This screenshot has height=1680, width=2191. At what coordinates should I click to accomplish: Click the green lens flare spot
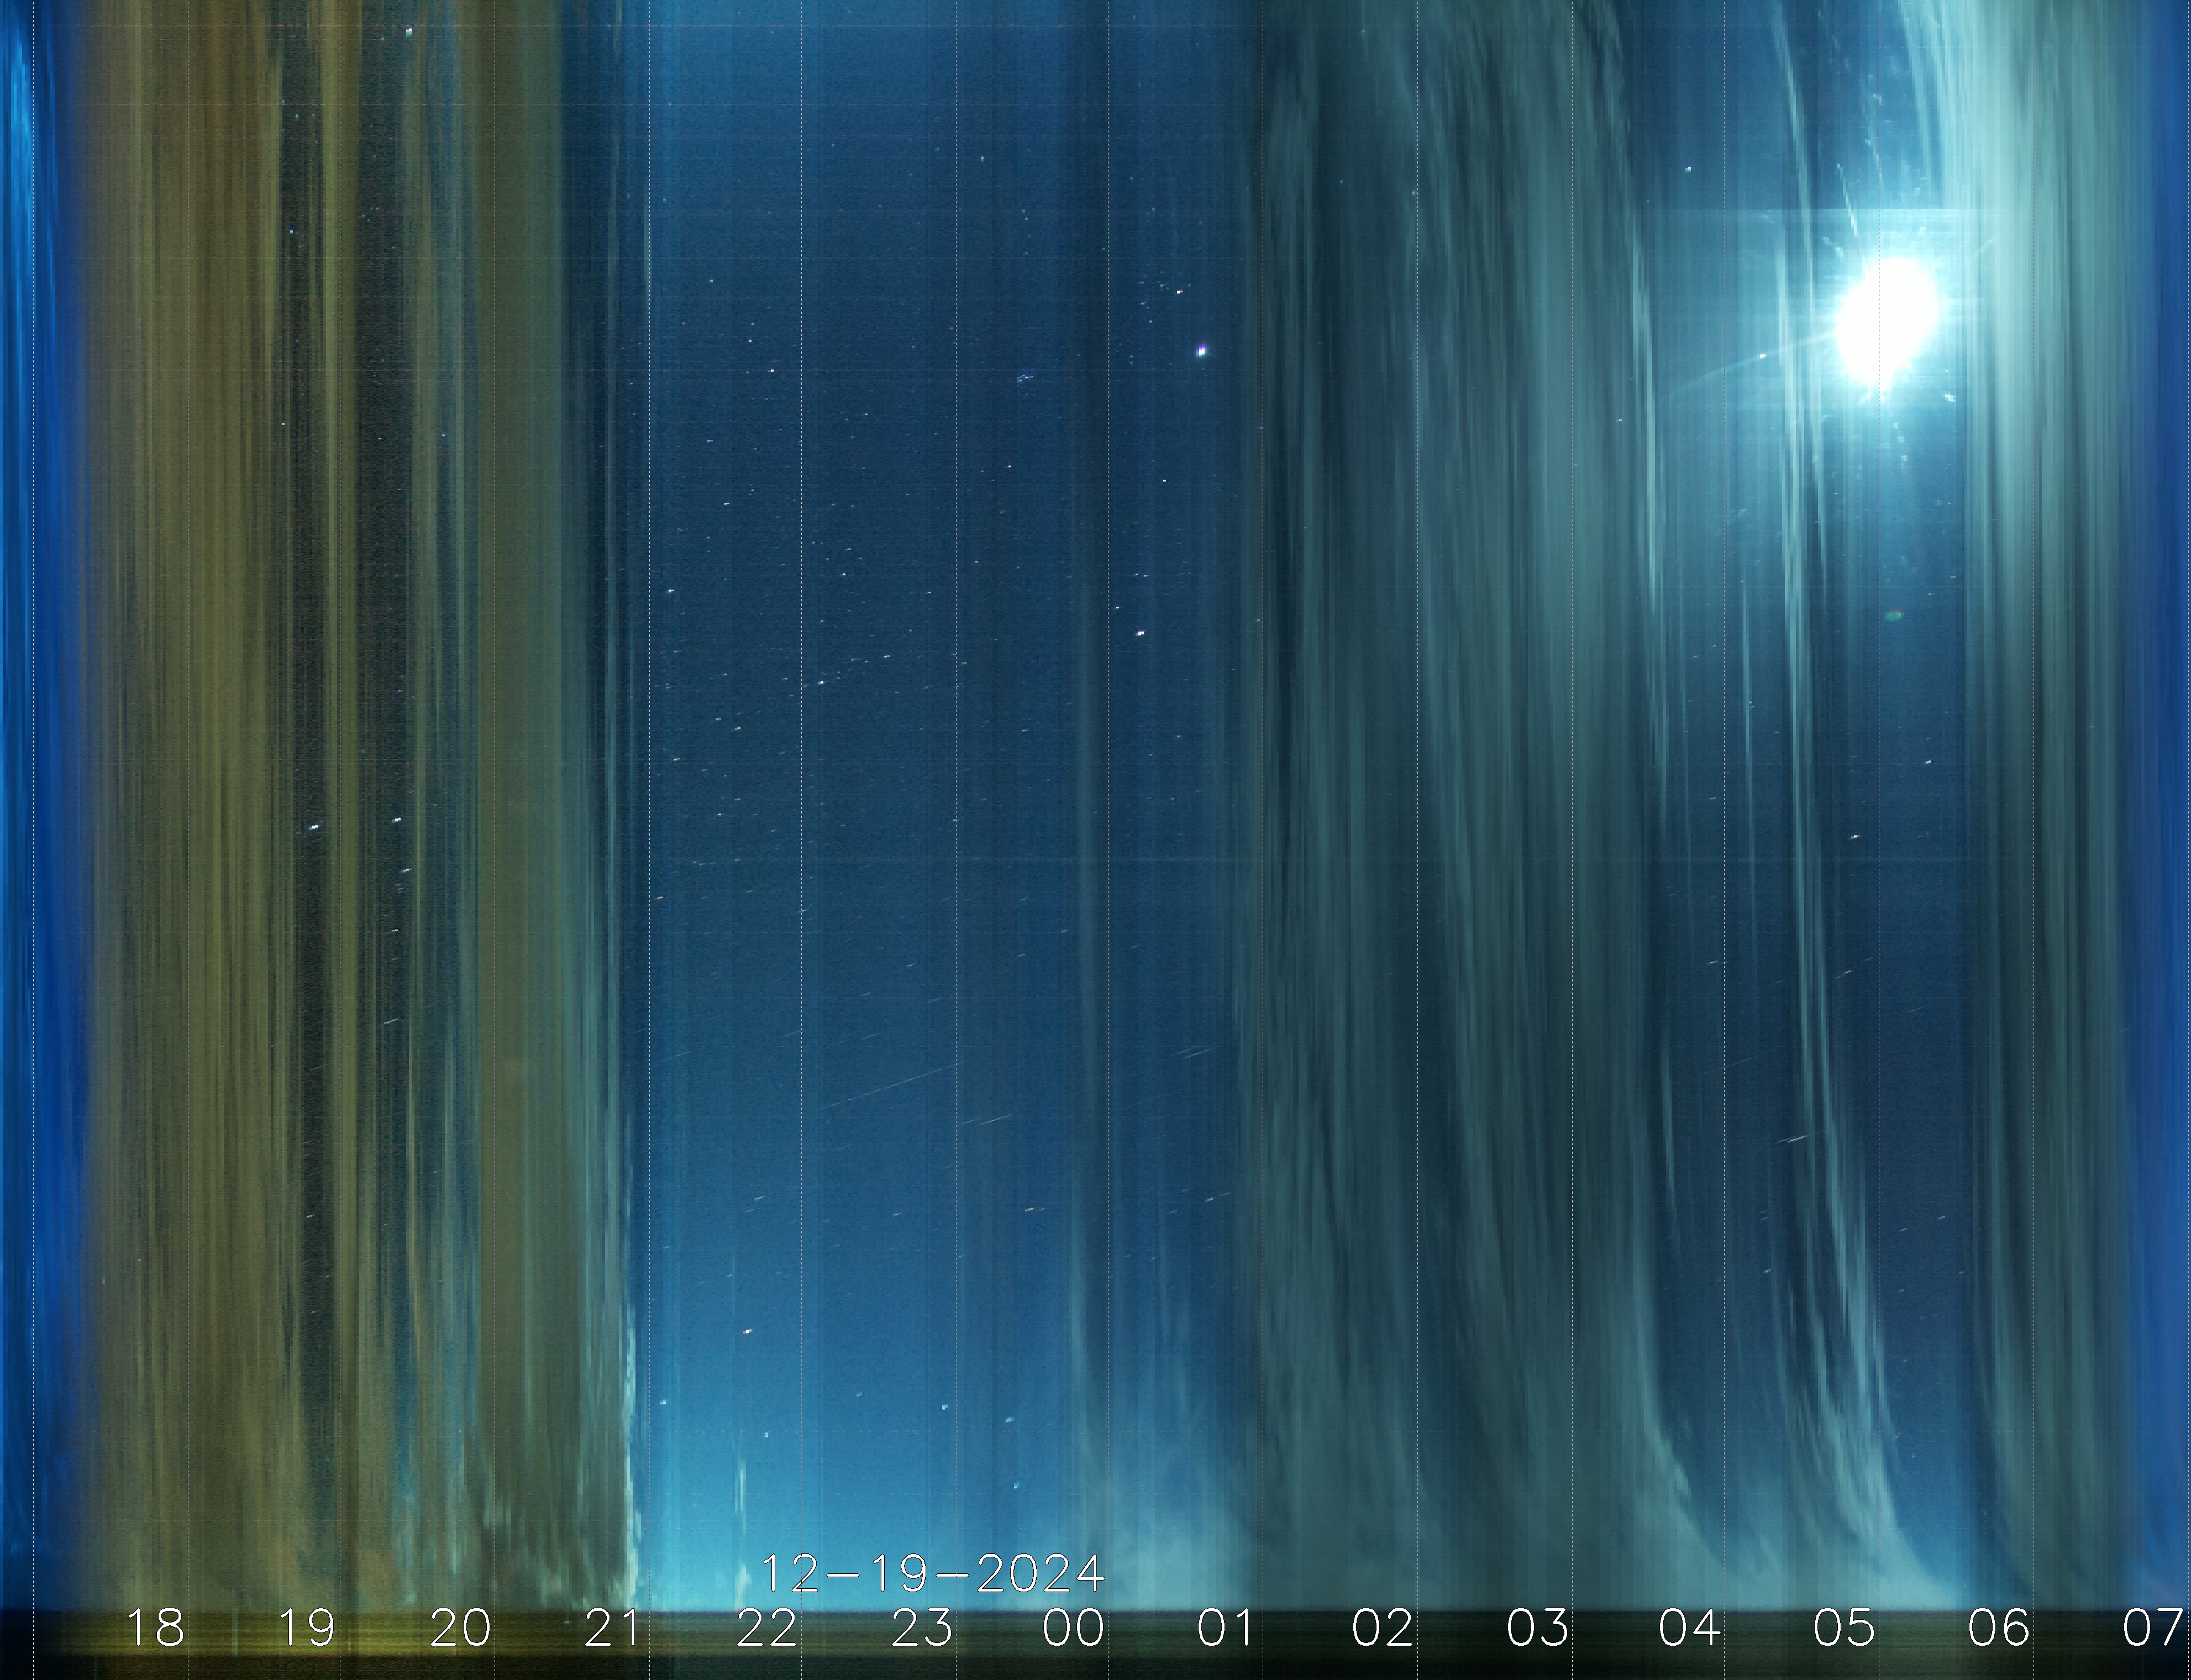(1893, 616)
